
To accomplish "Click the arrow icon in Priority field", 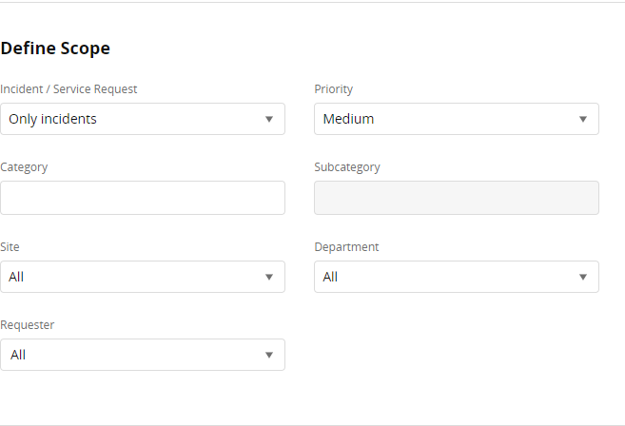I will pyautogui.click(x=583, y=120).
